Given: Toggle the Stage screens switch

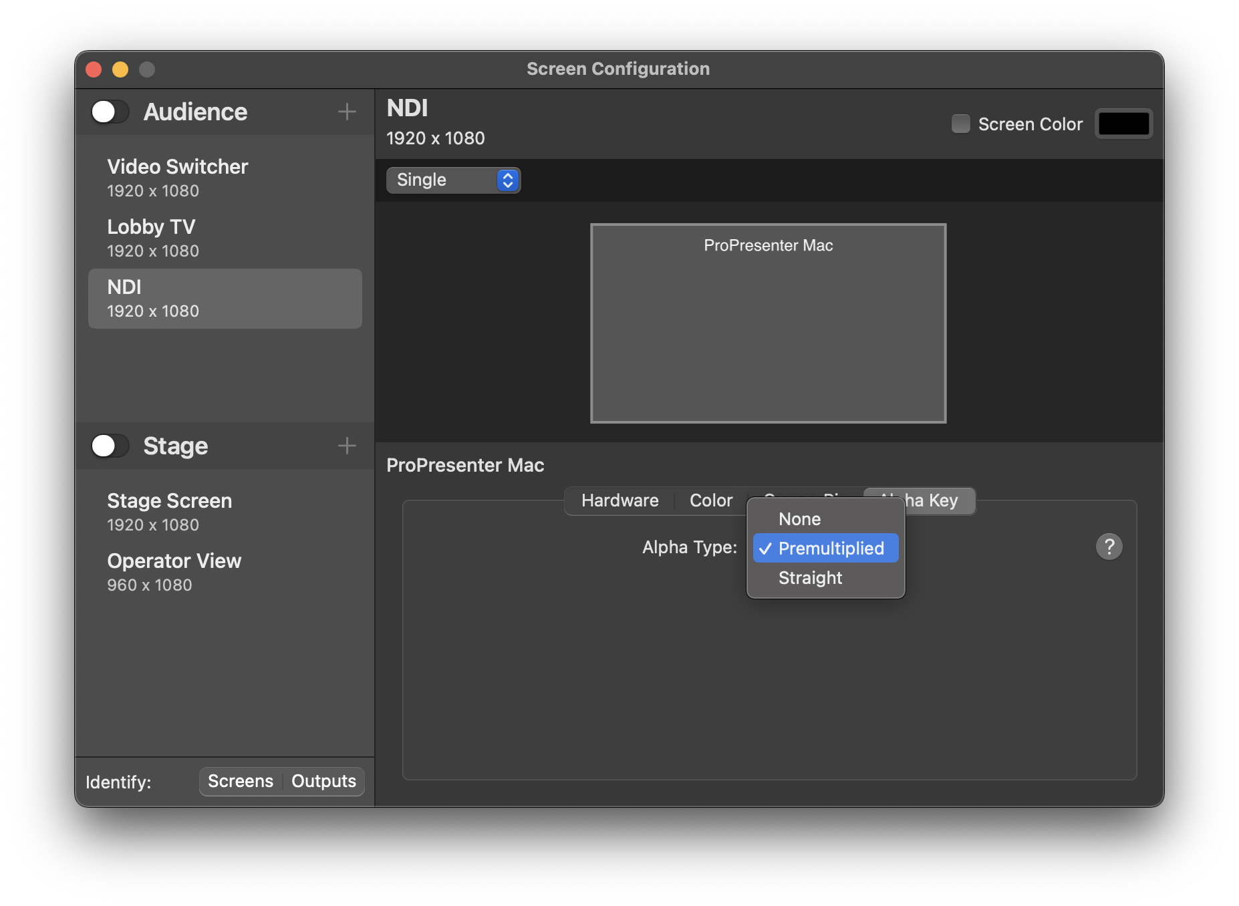Looking at the screenshot, I should pos(110,446).
